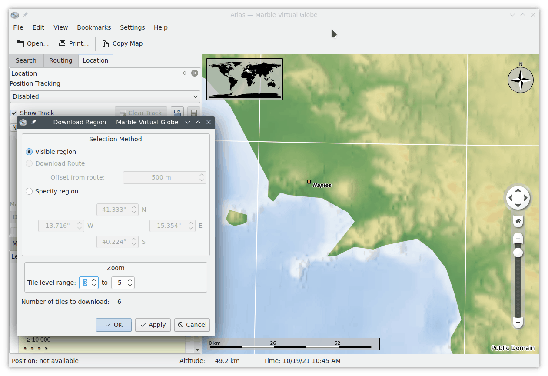Click the "Public Domain" label

pos(513,348)
